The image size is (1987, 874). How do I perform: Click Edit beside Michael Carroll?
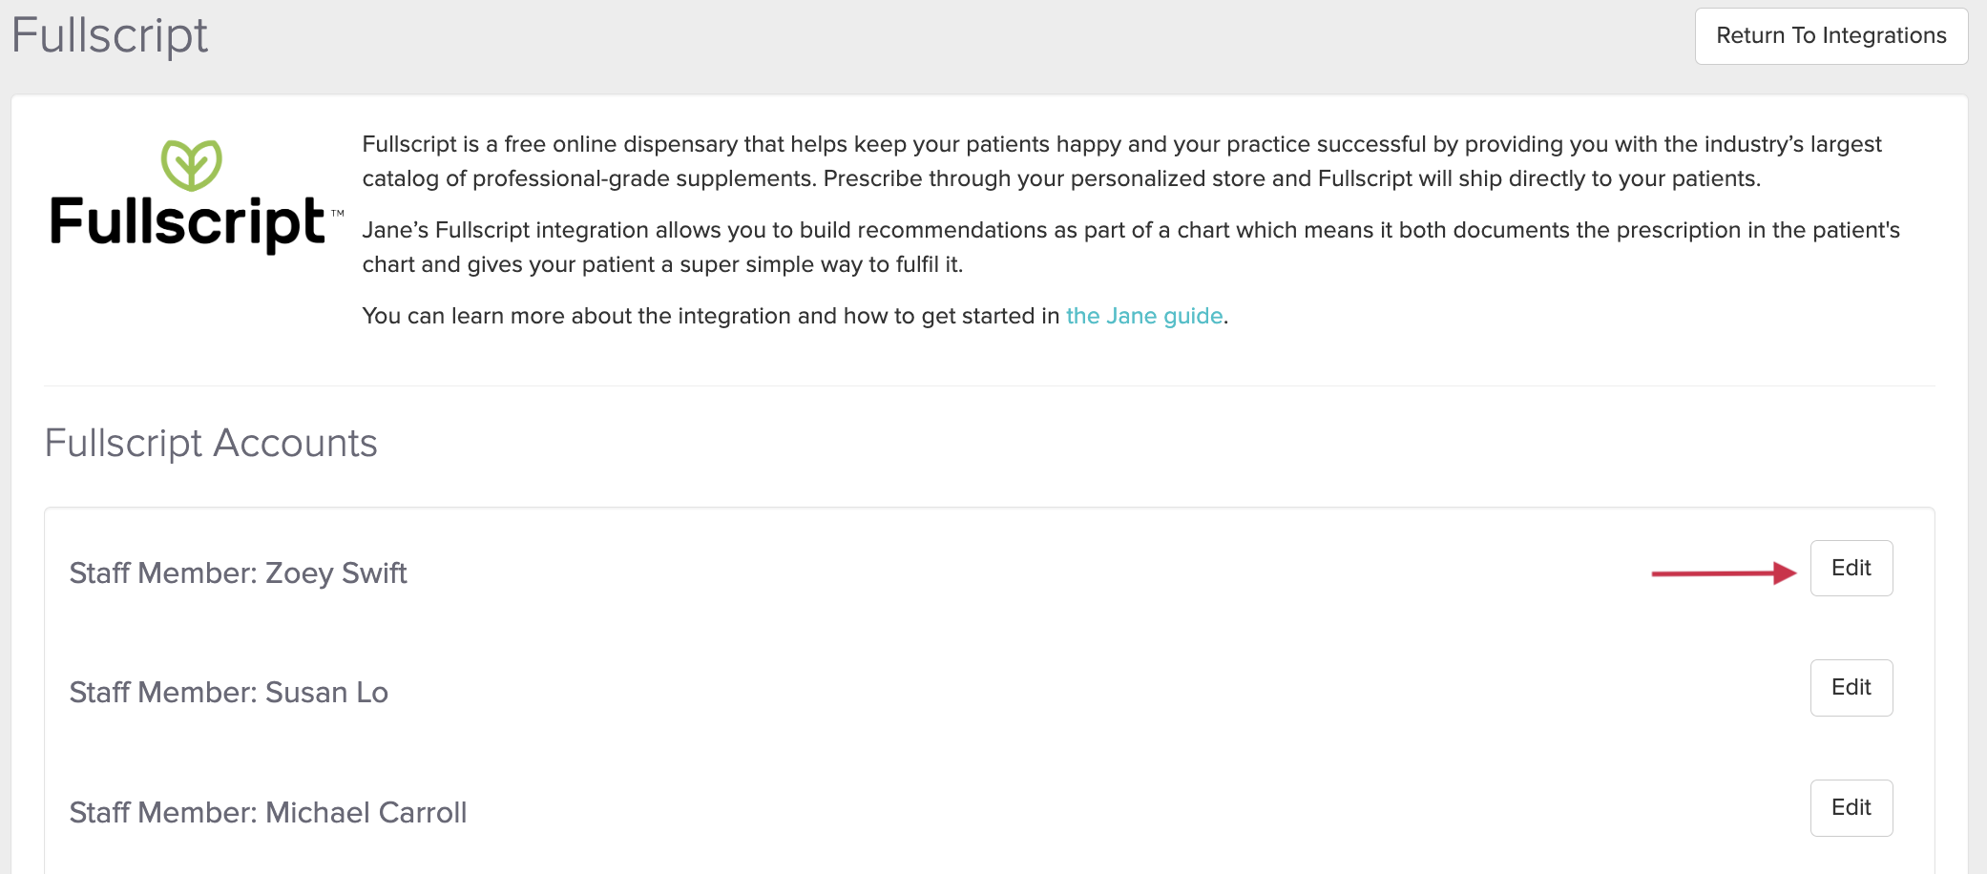pos(1851,808)
